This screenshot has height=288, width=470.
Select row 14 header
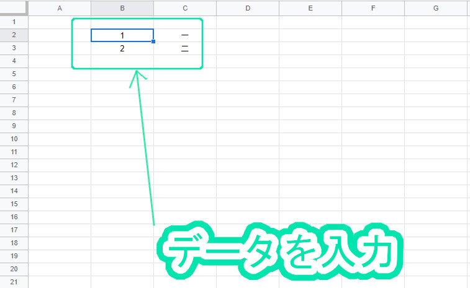coord(14,191)
